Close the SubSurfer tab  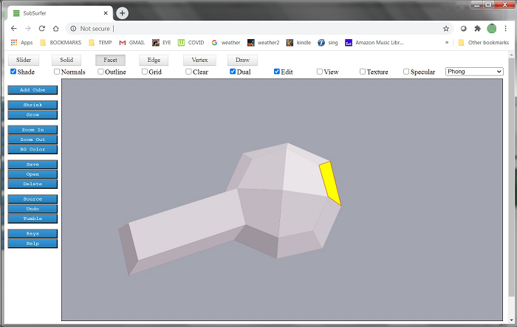106,13
